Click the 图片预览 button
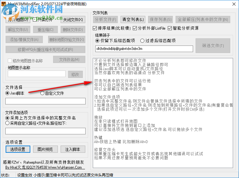This screenshot has height=178, width=239. [x=45, y=149]
